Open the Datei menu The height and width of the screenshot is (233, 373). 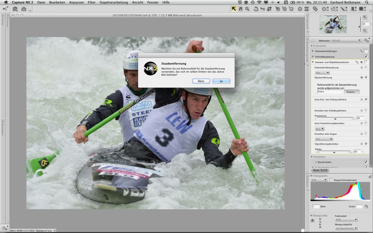click(x=41, y=3)
